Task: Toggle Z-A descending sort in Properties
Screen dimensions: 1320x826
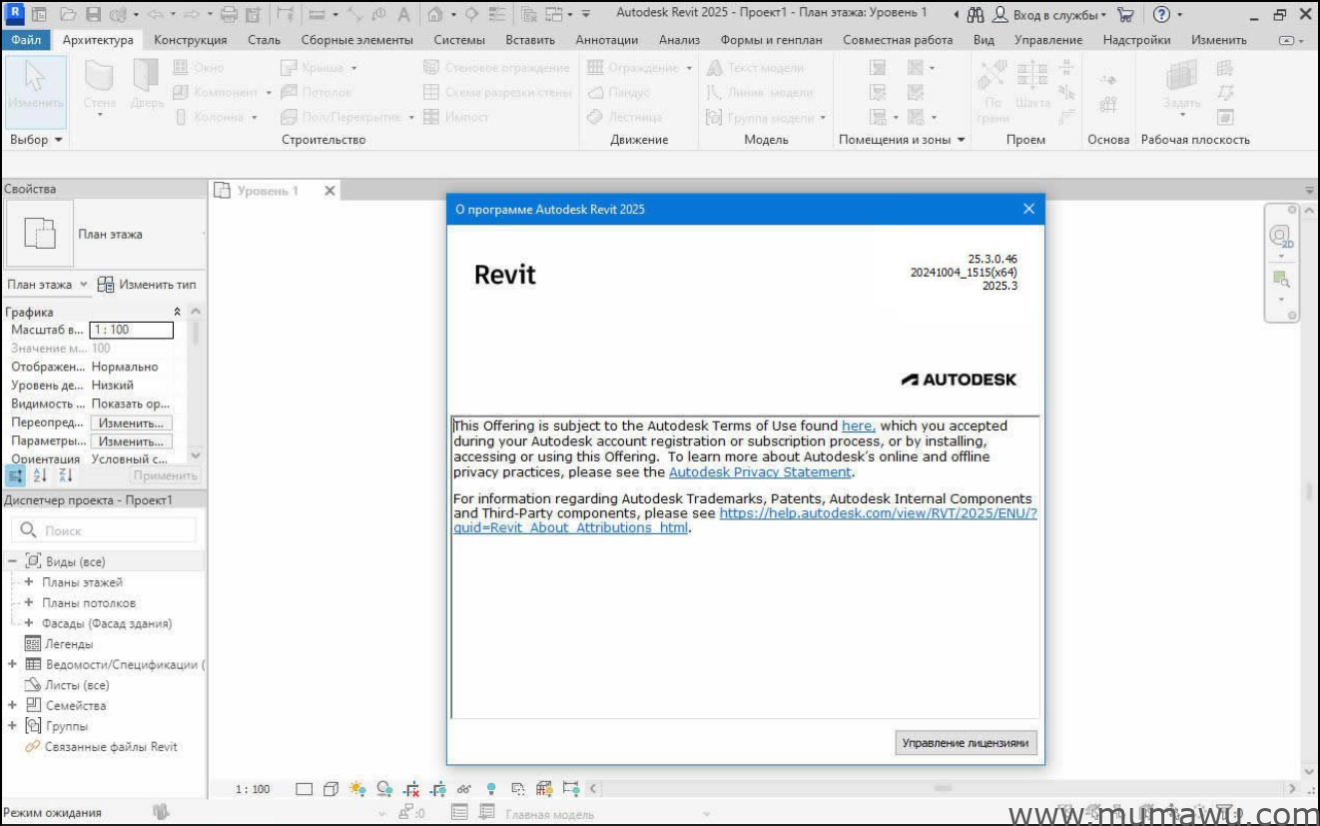Action: click(x=66, y=473)
